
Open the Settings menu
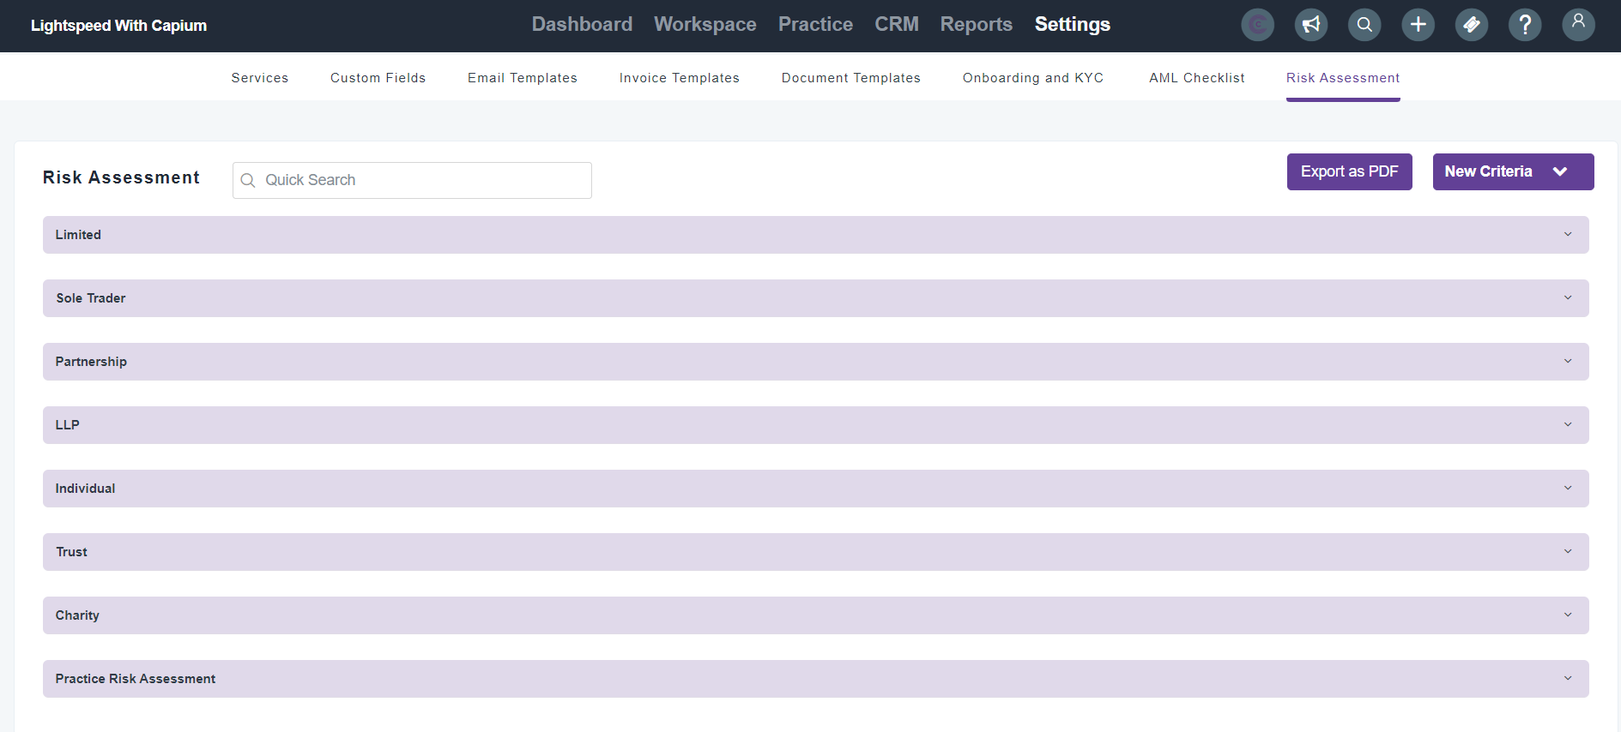(1073, 25)
